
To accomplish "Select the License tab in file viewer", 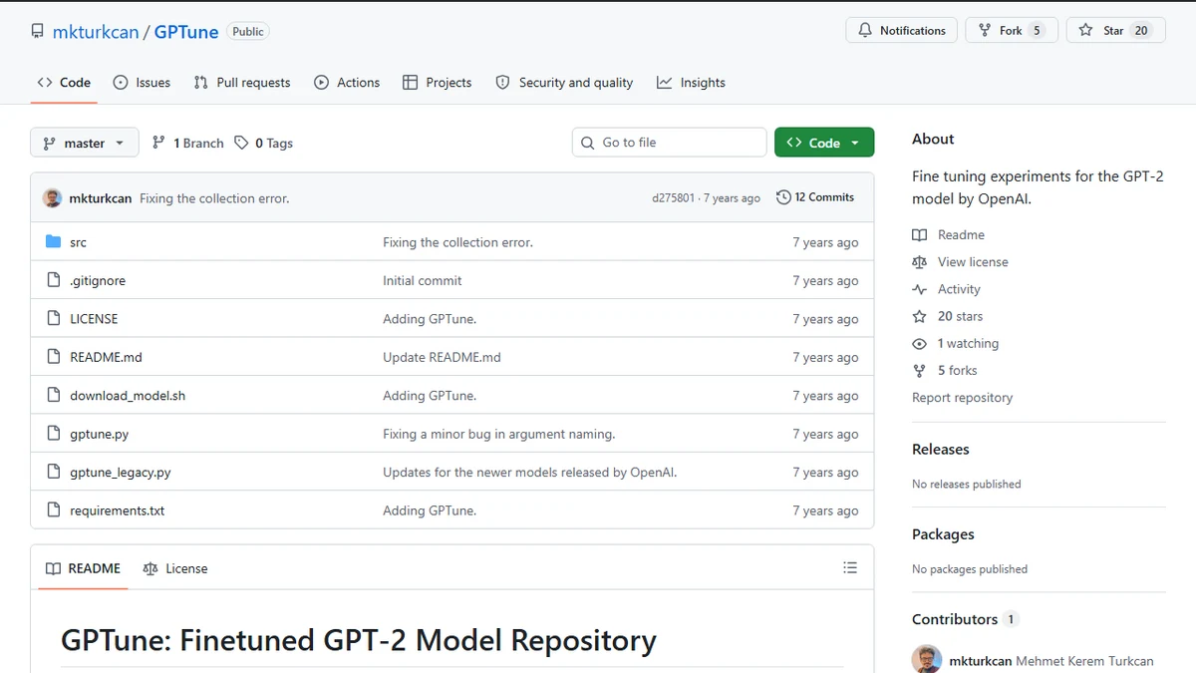I will pyautogui.click(x=175, y=568).
